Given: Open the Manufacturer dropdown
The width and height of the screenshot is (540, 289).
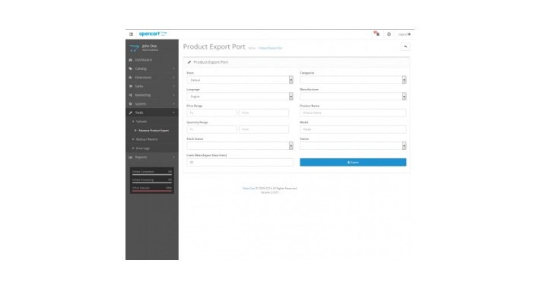Looking at the screenshot, I should (353, 97).
